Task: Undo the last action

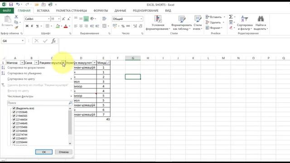Action: [18, 5]
